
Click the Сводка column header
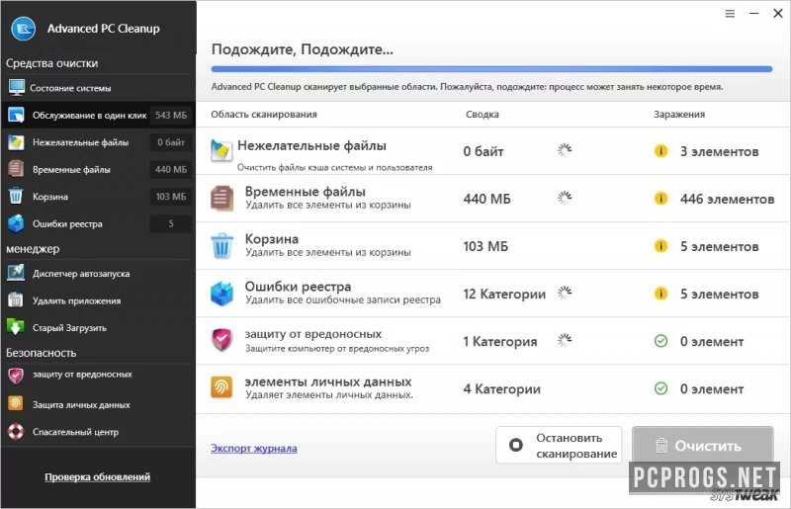tap(483, 114)
